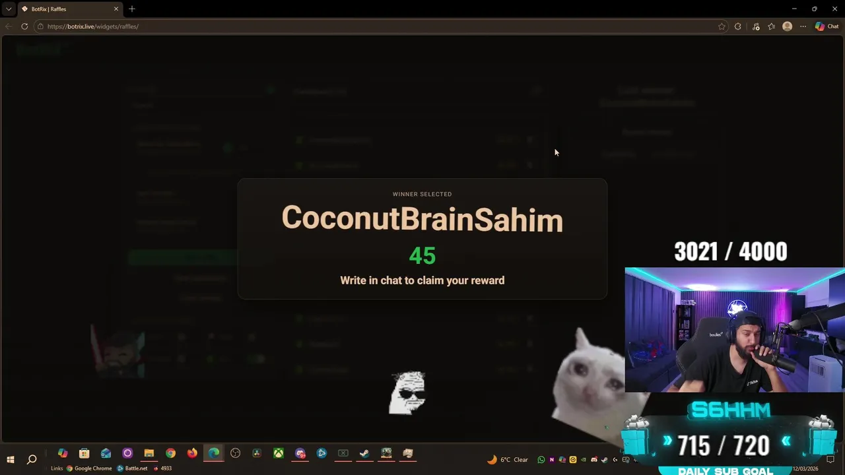Screen dimensions: 845x475
Task: Open the Windows notification center icon
Action: 830,460
